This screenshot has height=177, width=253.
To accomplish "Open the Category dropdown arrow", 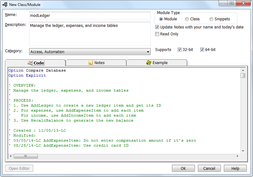I will tap(148, 52).
